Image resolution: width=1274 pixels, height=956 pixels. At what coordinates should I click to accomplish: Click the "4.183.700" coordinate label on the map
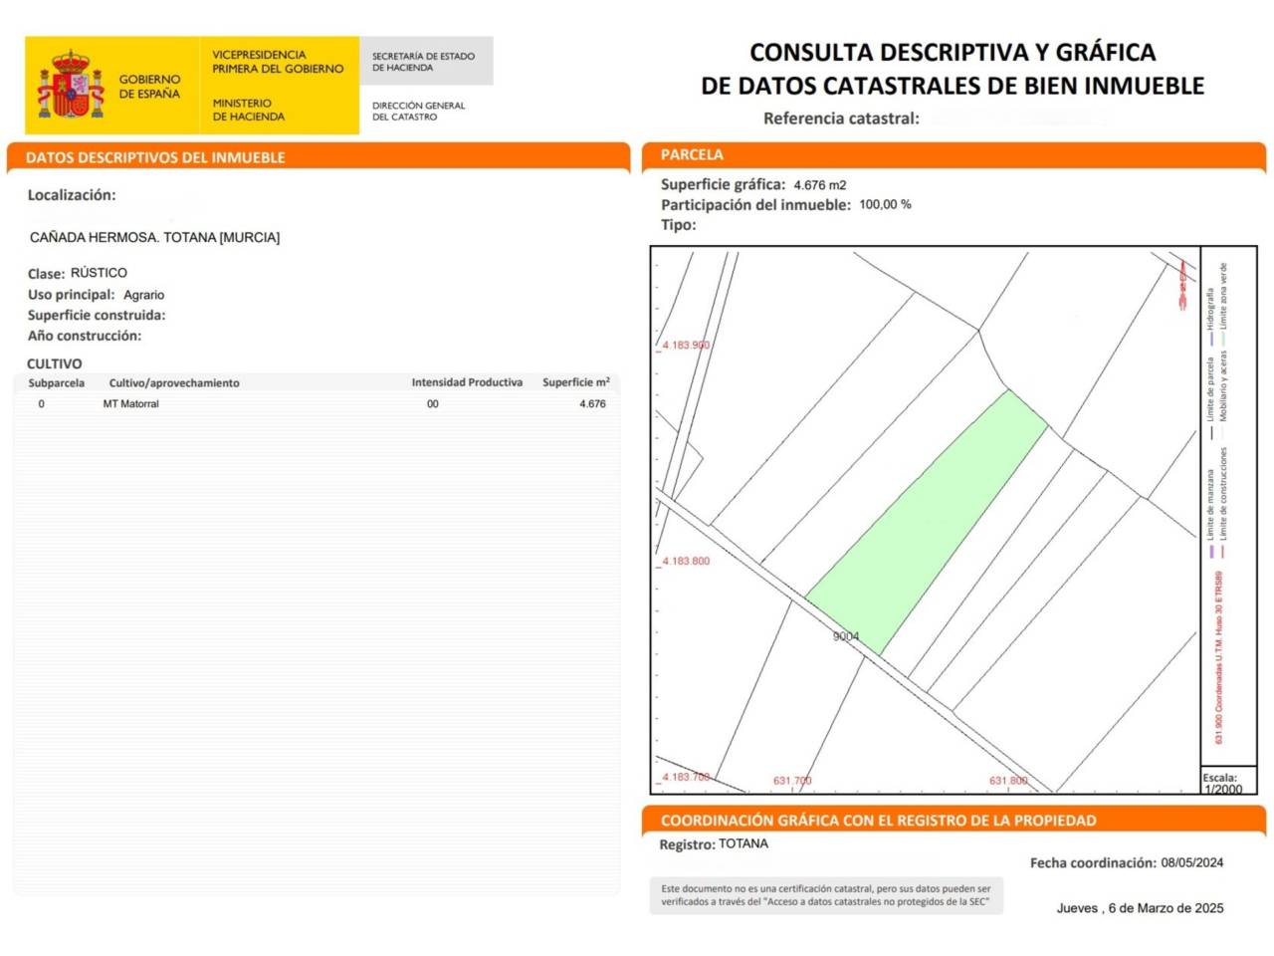click(x=686, y=778)
